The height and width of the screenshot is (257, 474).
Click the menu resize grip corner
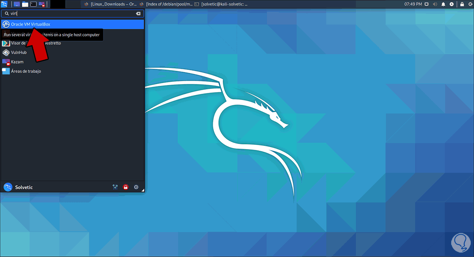point(143,191)
